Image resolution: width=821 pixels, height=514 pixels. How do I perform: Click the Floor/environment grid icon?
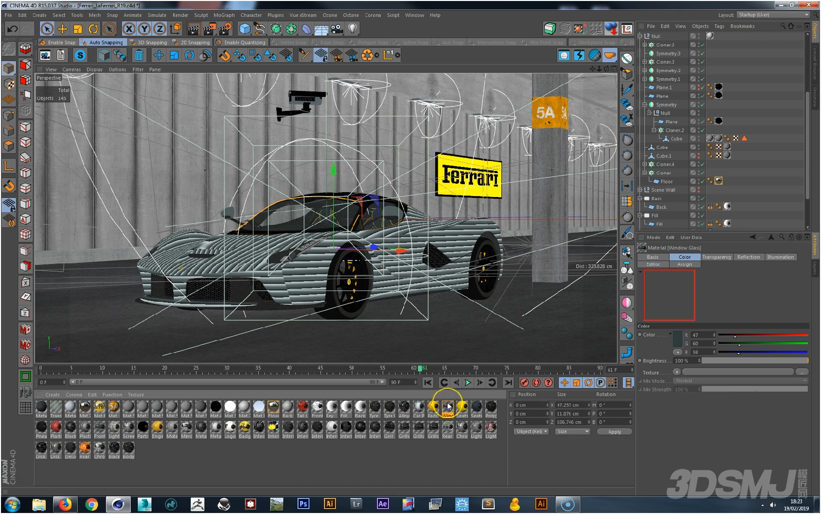[321, 29]
